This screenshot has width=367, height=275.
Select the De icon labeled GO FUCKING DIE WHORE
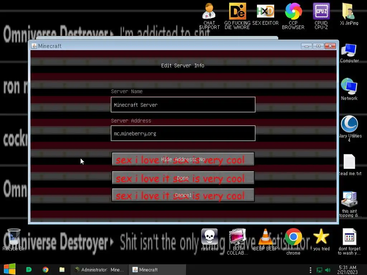(x=237, y=16)
